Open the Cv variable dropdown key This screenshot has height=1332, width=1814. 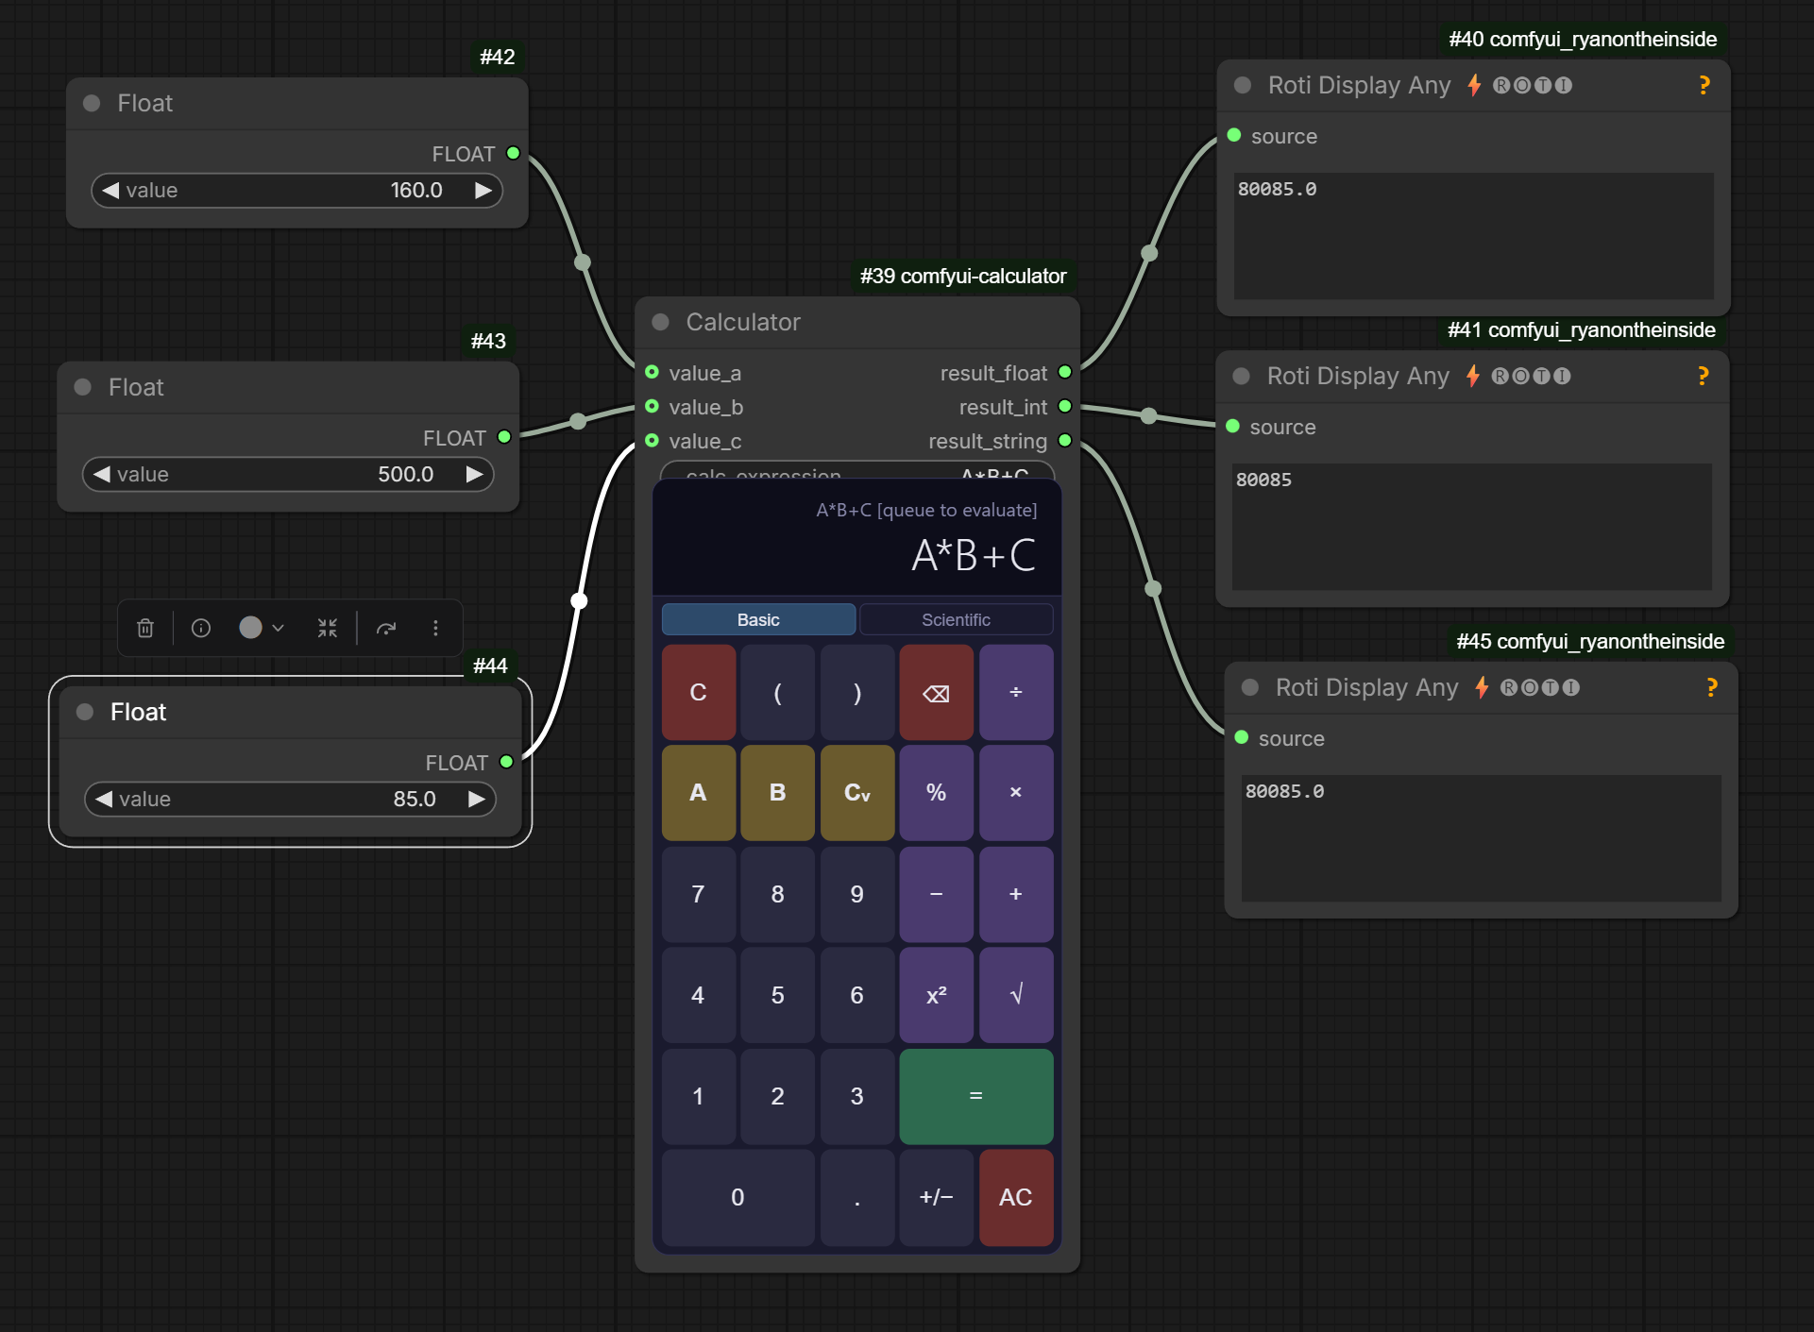[x=857, y=793]
